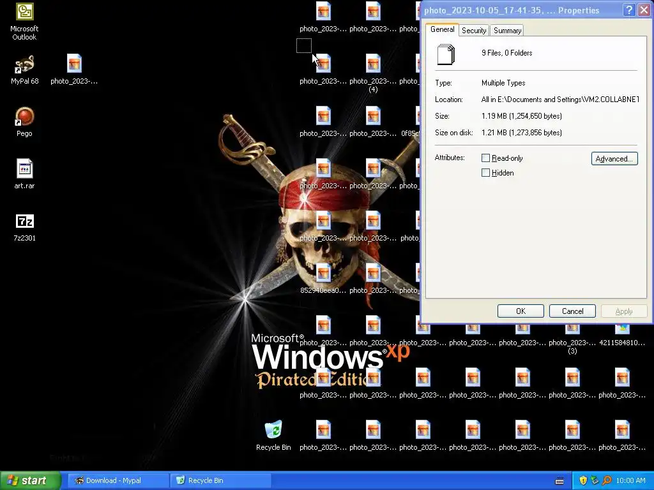Click the orange magnifier tray icon
The image size is (654, 490).
tap(607, 480)
